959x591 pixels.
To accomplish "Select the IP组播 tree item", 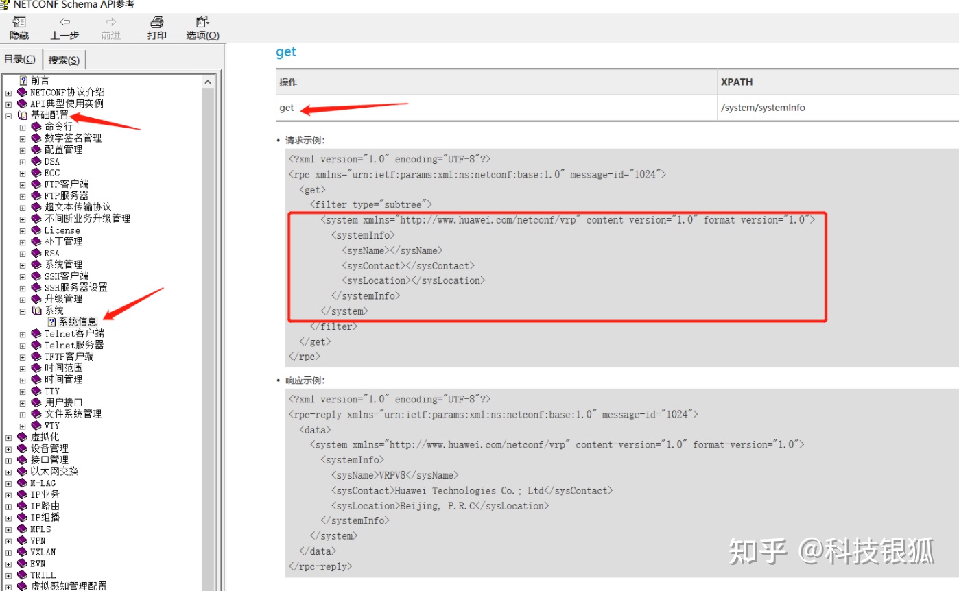I will [45, 518].
